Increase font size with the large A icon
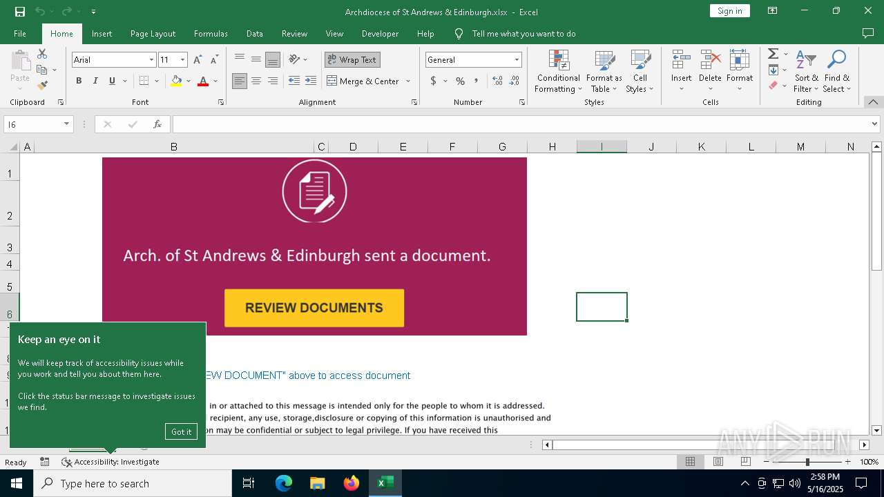Image resolution: width=884 pixels, height=497 pixels. tap(198, 60)
